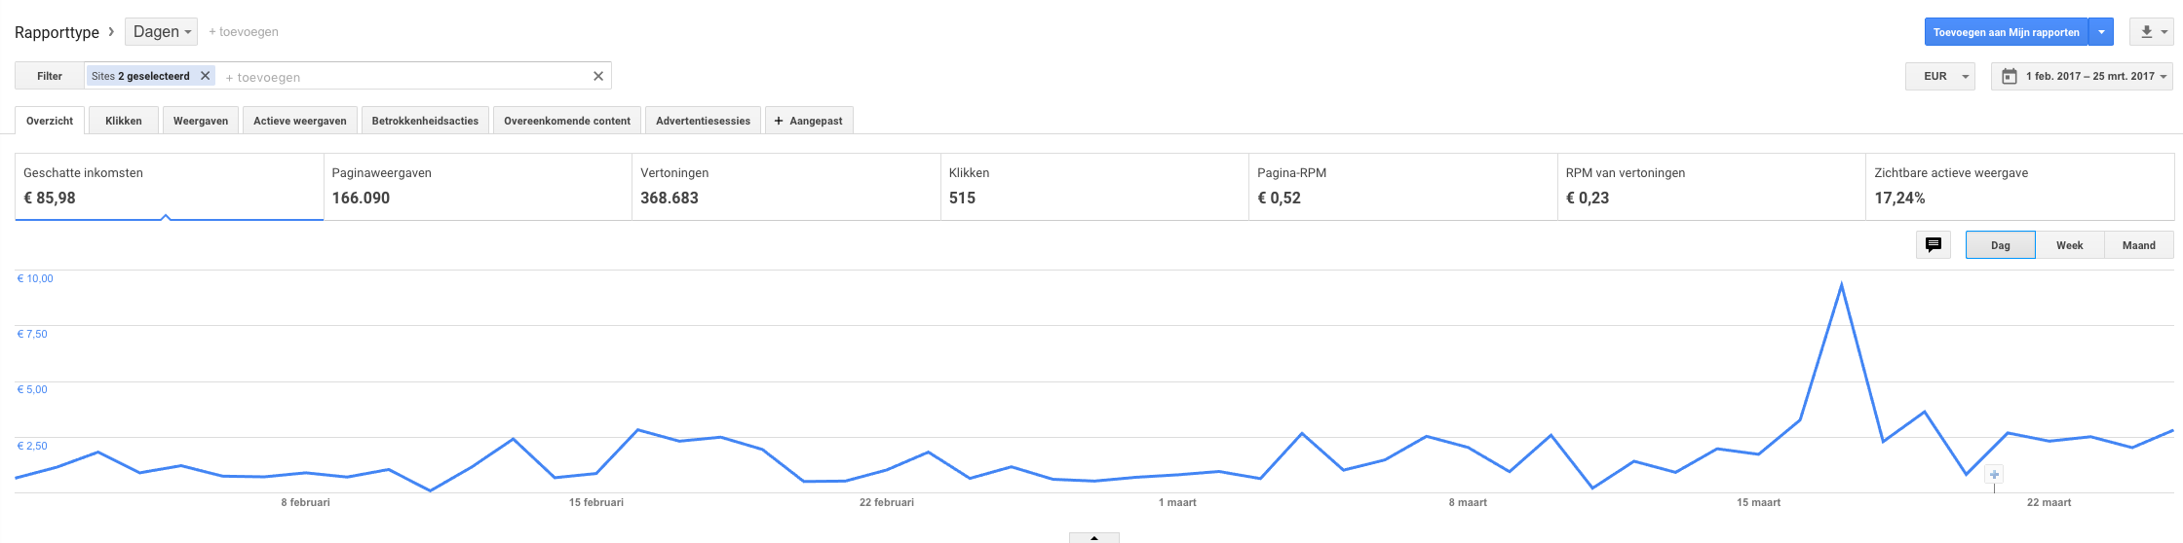This screenshot has width=2183, height=543.
Task: Click the '22 maart' axis label
Action: 2049,502
